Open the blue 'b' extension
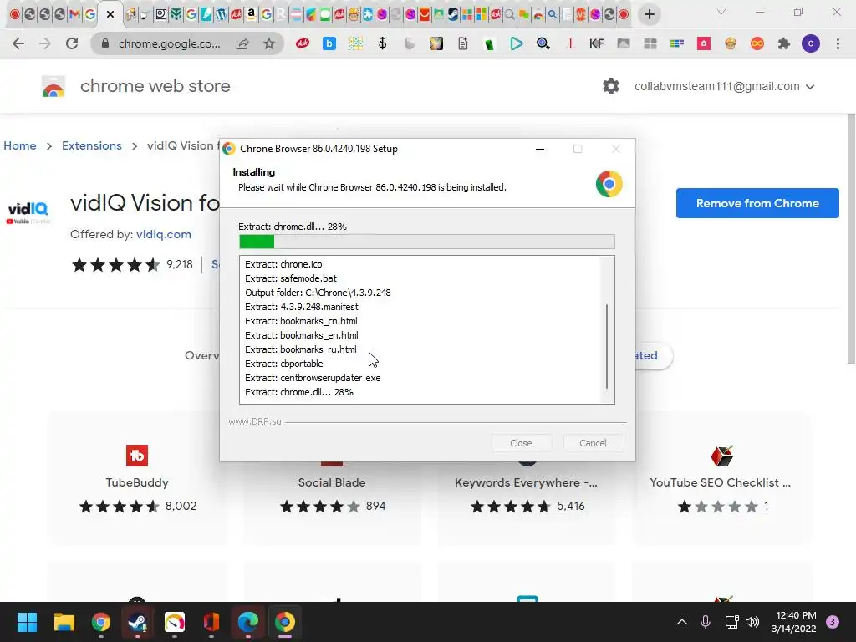 coord(329,43)
